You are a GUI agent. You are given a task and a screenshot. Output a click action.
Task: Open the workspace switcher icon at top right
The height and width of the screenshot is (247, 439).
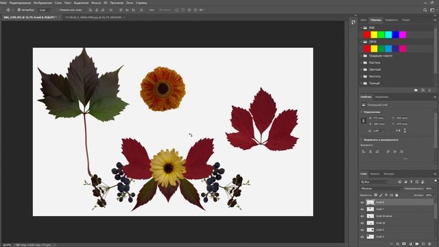tap(432, 10)
